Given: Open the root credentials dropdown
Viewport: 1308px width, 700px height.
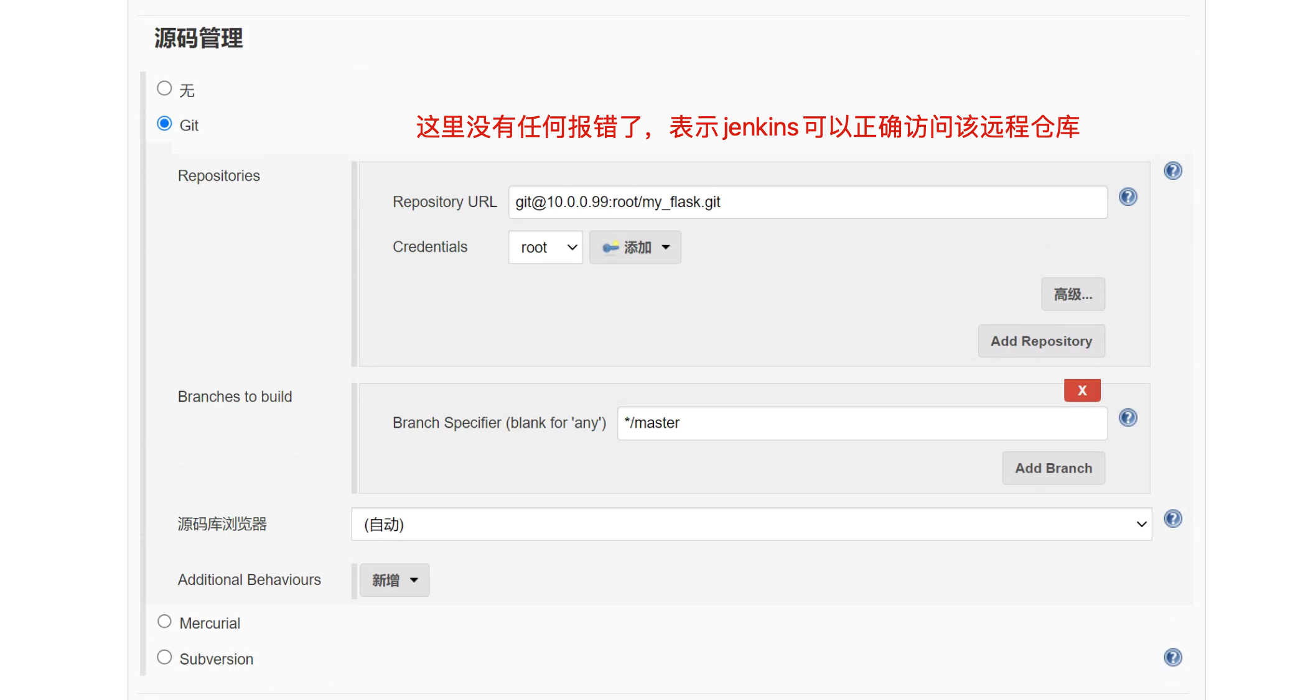Looking at the screenshot, I should click(545, 247).
